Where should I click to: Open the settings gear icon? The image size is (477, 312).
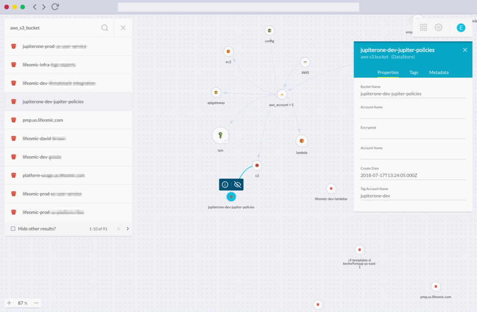(x=438, y=27)
